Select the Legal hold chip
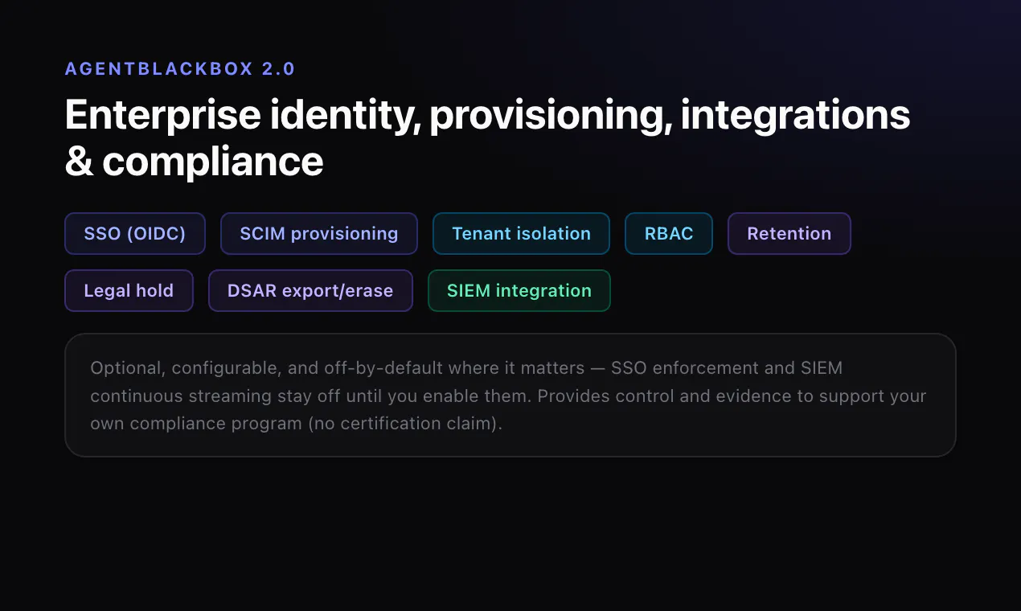 pos(129,290)
